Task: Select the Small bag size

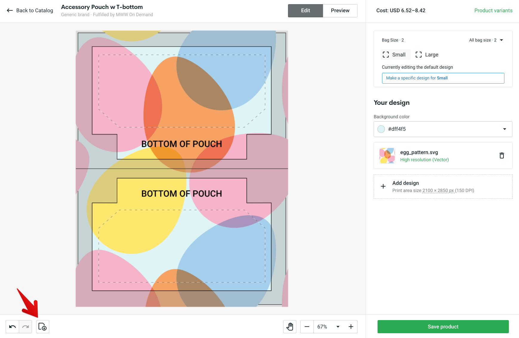Action: 395,55
